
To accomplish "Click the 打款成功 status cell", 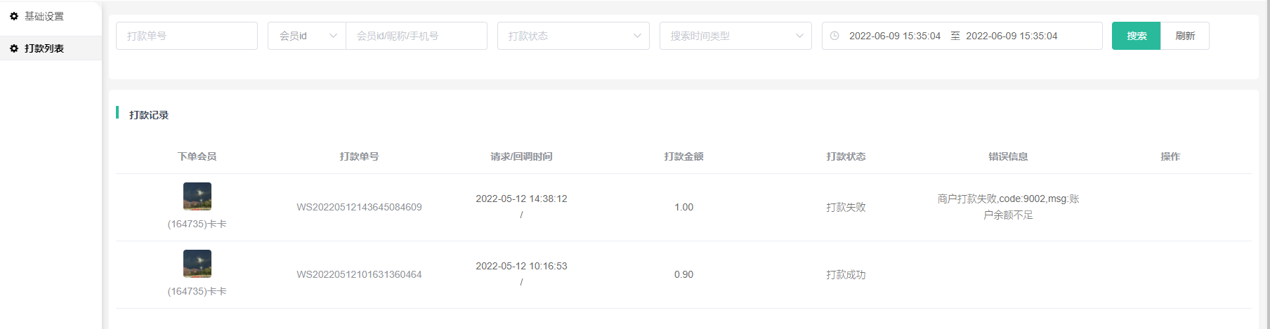I will point(846,274).
